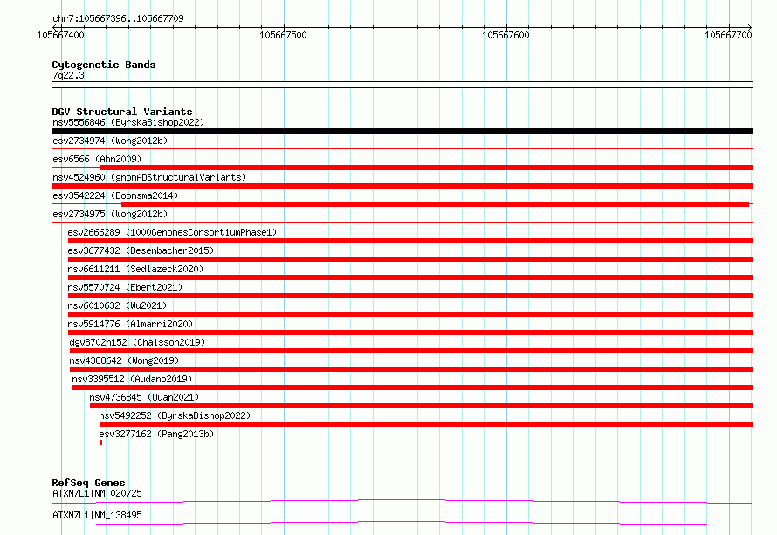This screenshot has width=777, height=535.
Task: Click esv2734975 (Wong2012b) label
Action: pyautogui.click(x=110, y=214)
